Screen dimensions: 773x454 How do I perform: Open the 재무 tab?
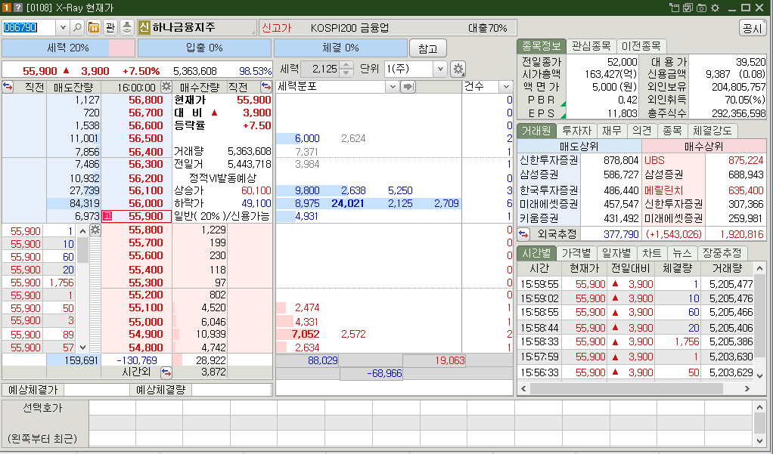click(612, 131)
